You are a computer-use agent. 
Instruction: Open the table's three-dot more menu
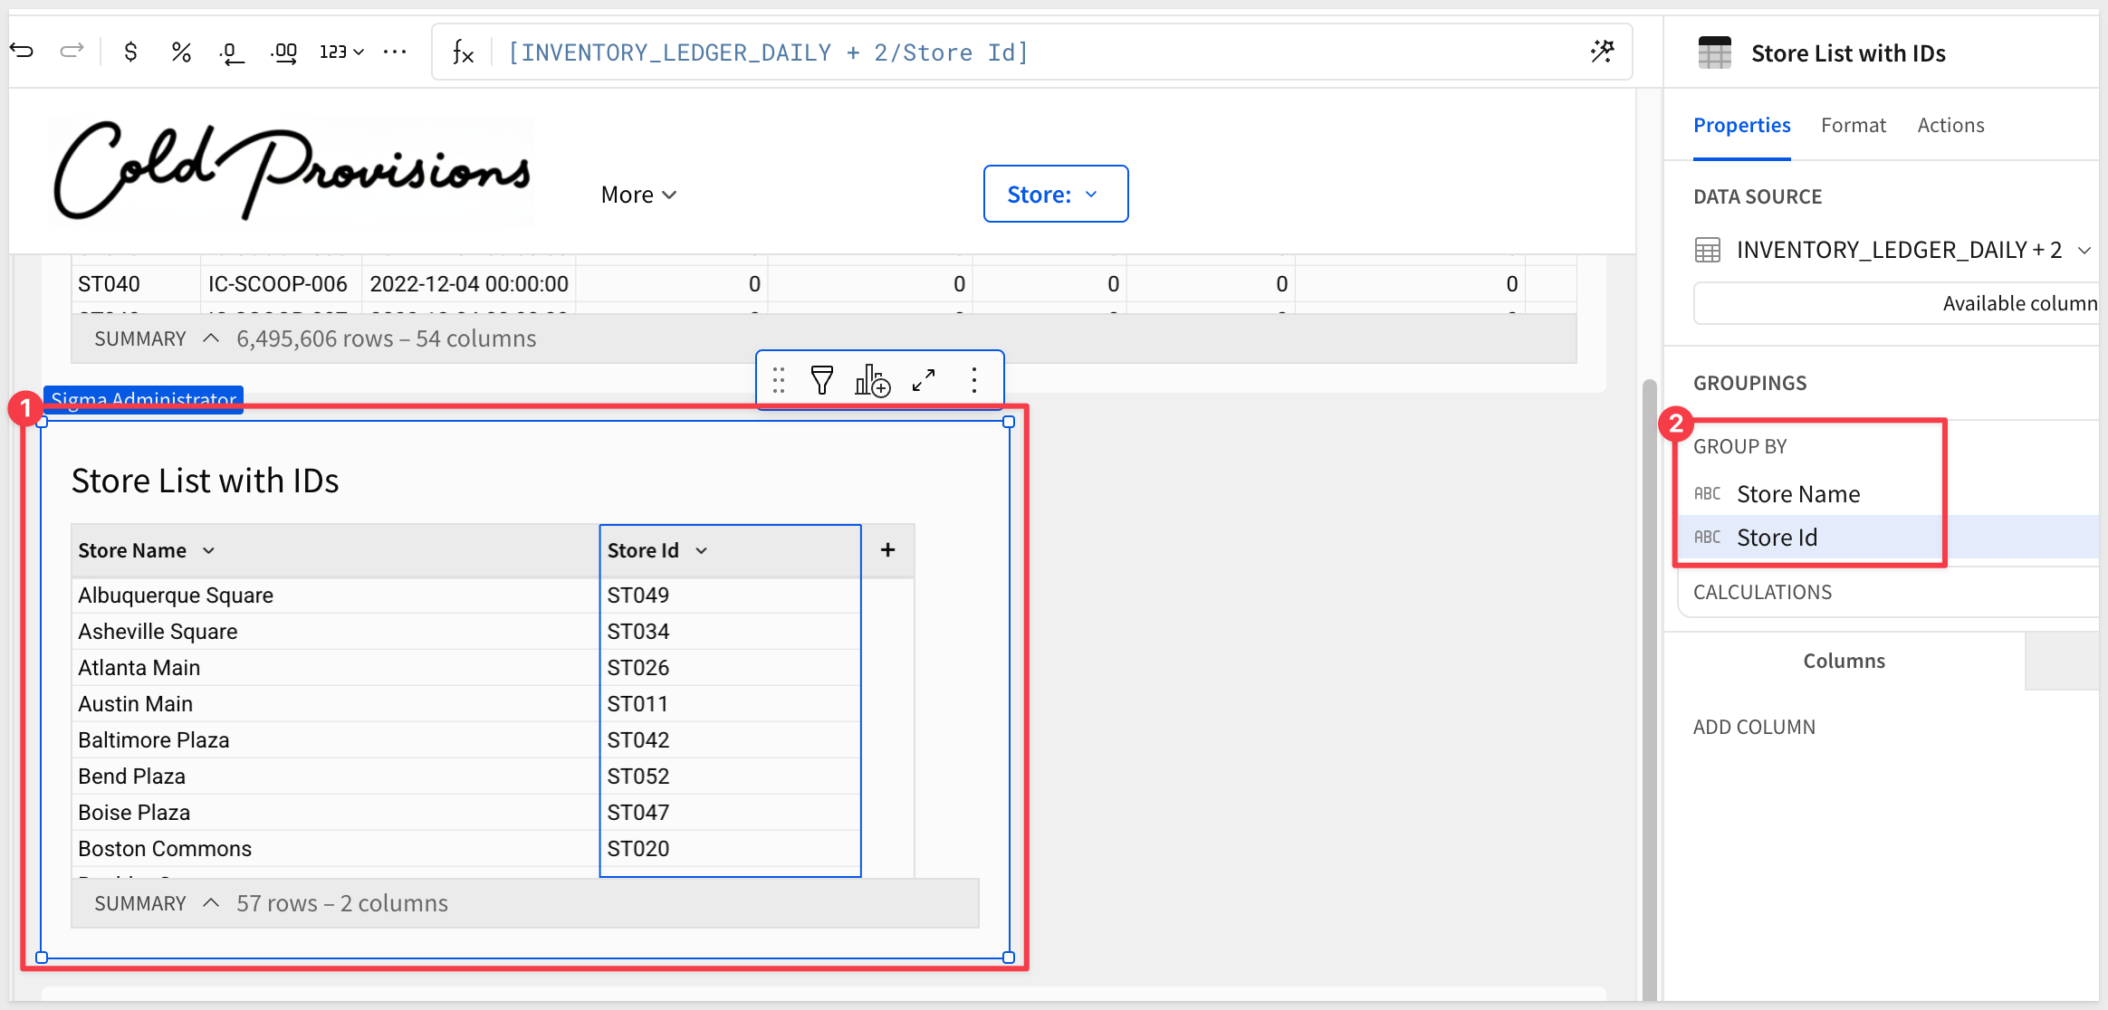(974, 380)
